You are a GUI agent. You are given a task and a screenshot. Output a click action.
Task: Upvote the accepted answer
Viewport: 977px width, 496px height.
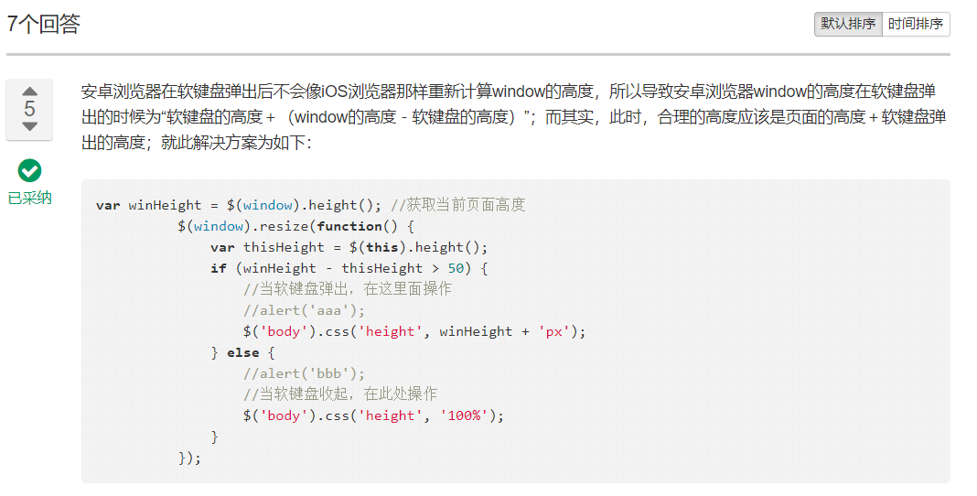29,92
